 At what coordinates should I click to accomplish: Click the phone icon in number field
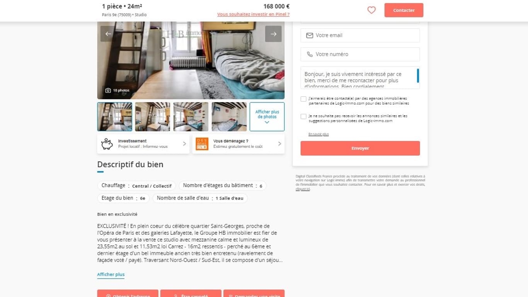click(x=310, y=54)
